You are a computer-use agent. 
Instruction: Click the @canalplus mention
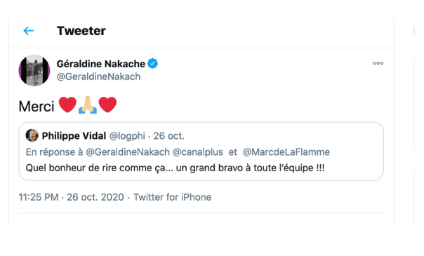(x=198, y=152)
